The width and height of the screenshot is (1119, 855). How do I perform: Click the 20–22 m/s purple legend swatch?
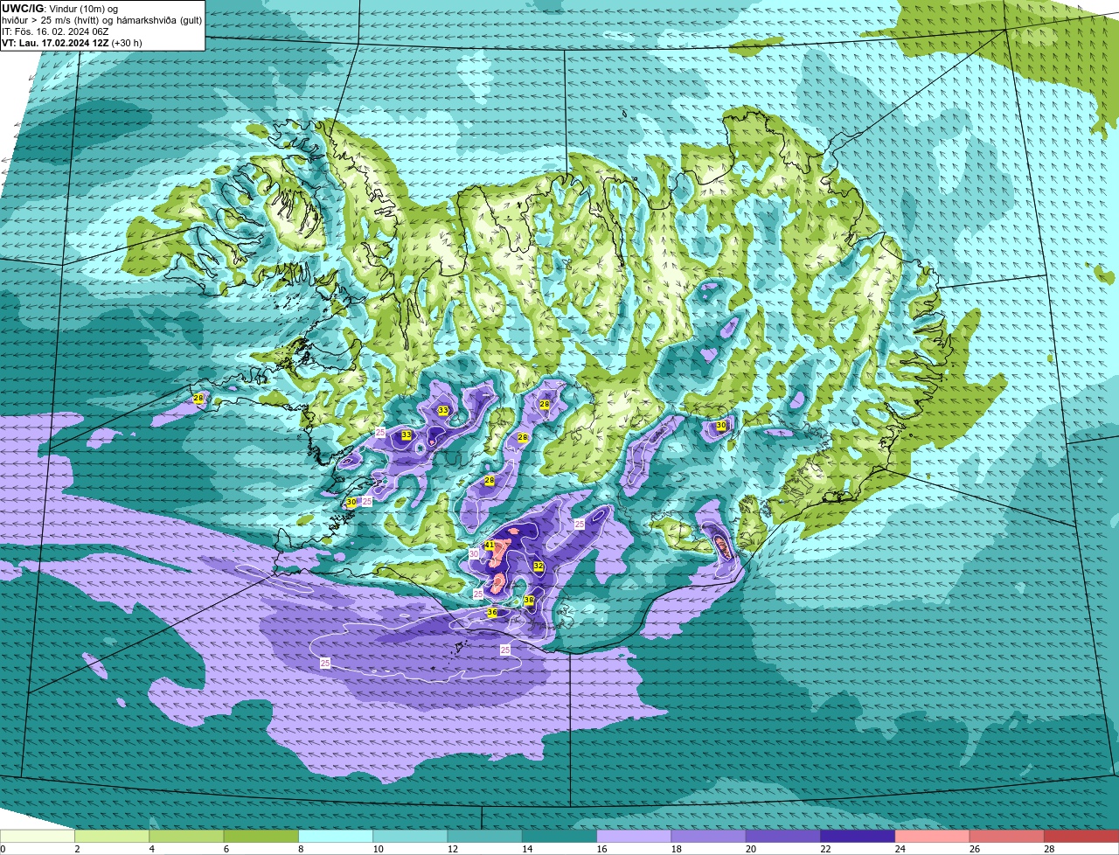(x=783, y=836)
